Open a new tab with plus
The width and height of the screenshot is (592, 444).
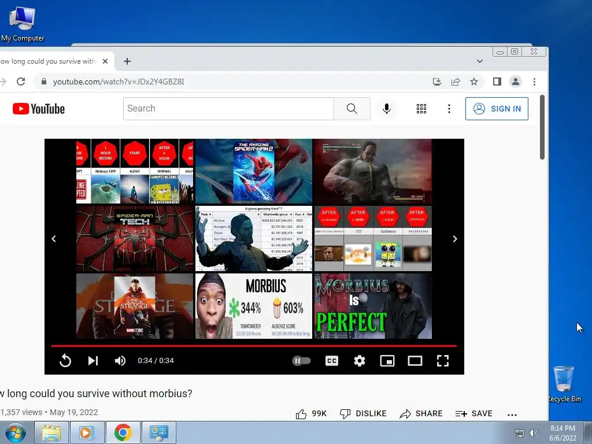(127, 61)
